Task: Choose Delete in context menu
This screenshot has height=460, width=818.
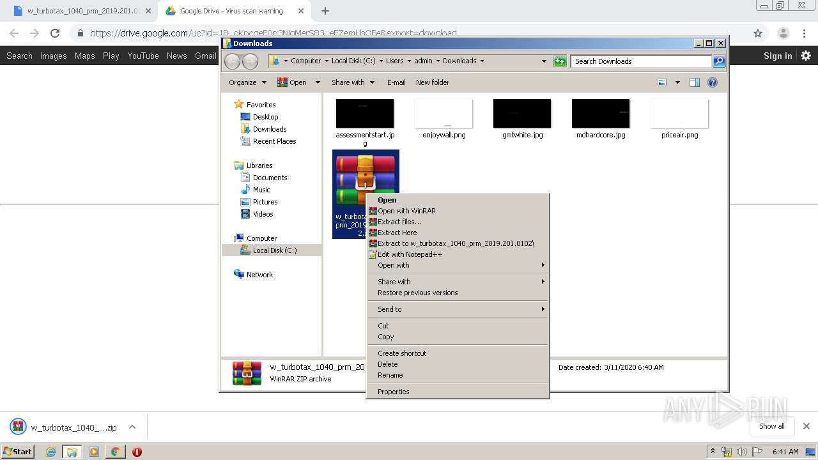Action: 458,364
